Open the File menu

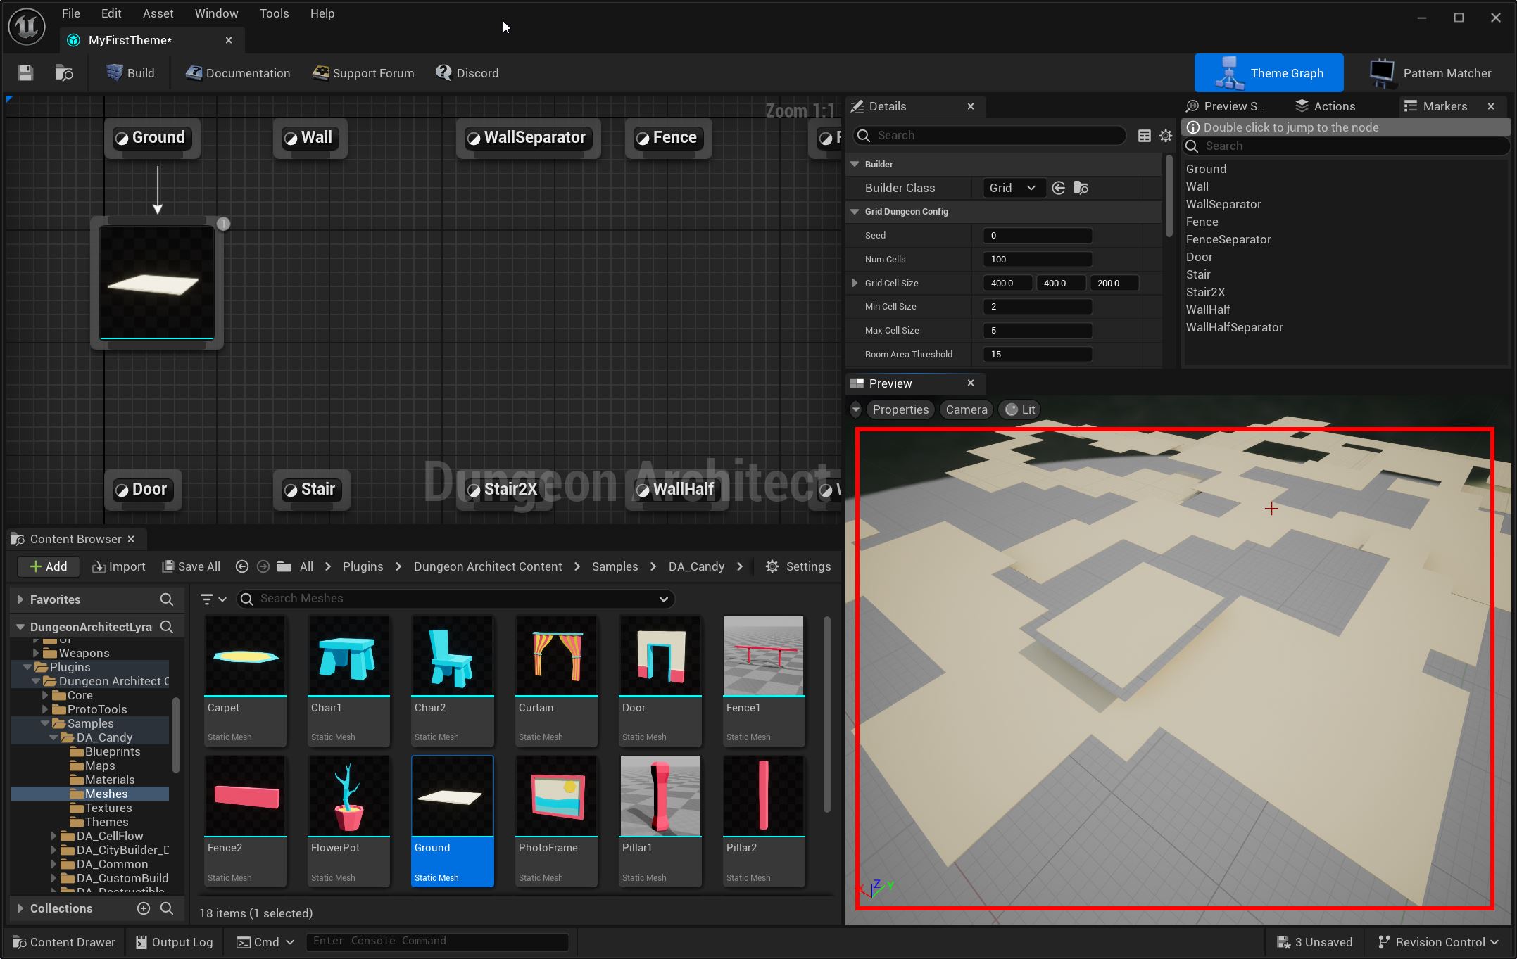70,13
